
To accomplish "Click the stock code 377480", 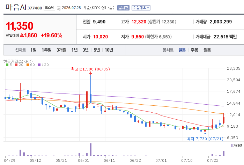I will point(35,8).
